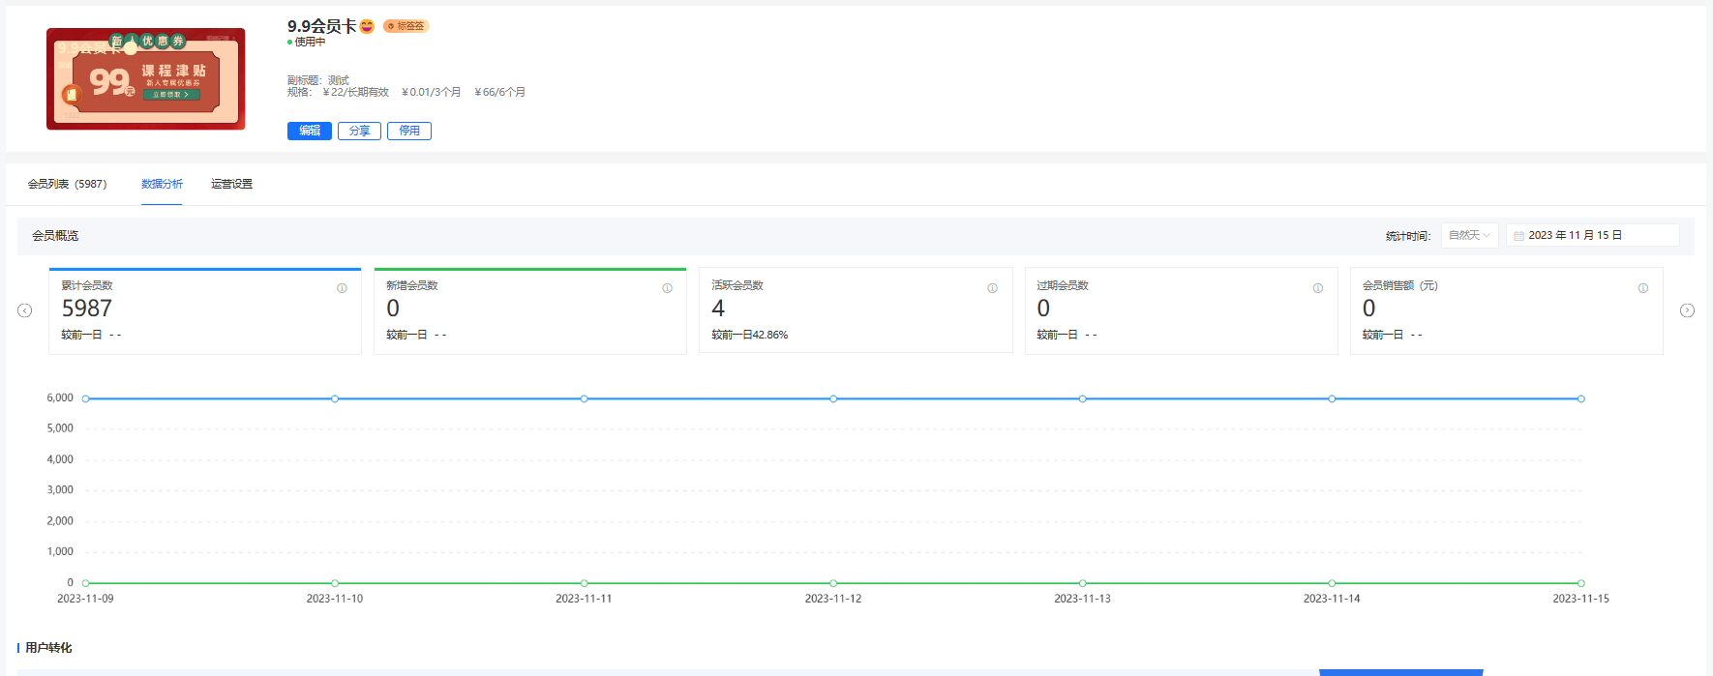Screen dimensions: 1713x676
Task: Open the 2023年11月15日 date picker
Action: coord(1592,235)
